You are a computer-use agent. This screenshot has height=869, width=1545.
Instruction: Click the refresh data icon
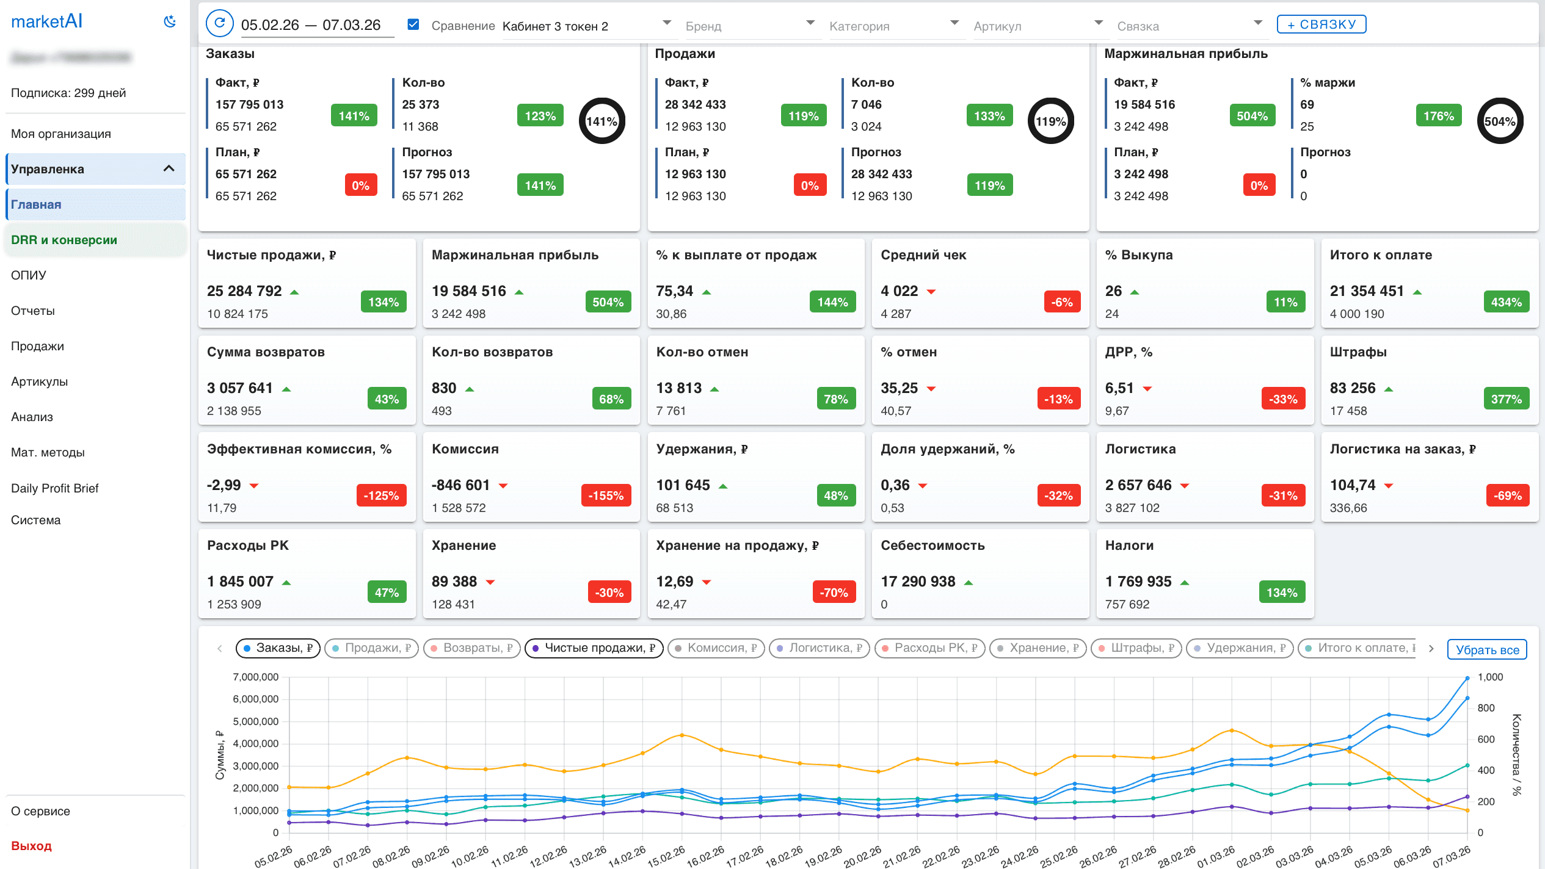(x=220, y=24)
